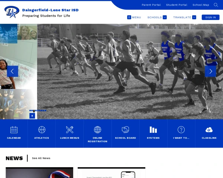Open the Calendar quick link icon
This screenshot has width=223, height=178.
click(x=14, y=129)
